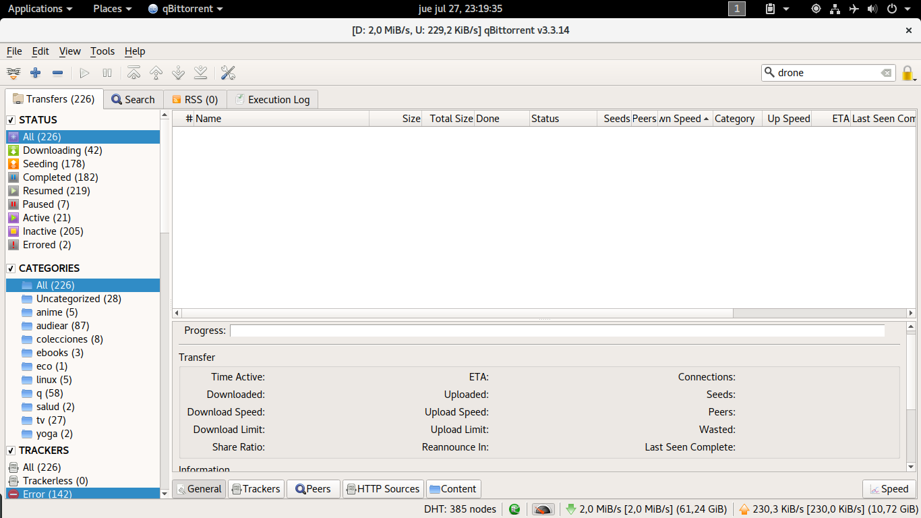Uncheck the CATEGORIES filter checkbox
The width and height of the screenshot is (921, 518).
pos(9,268)
